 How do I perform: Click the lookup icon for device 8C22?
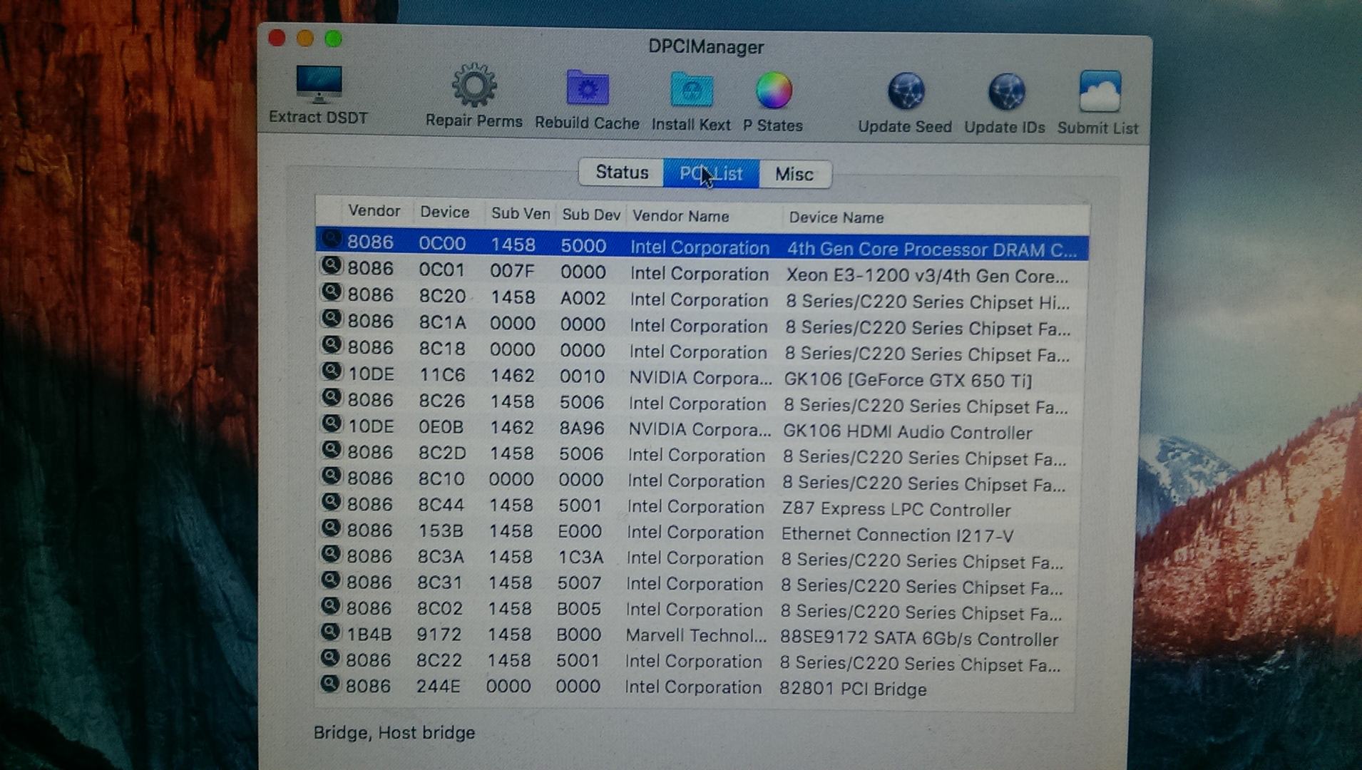pos(329,657)
